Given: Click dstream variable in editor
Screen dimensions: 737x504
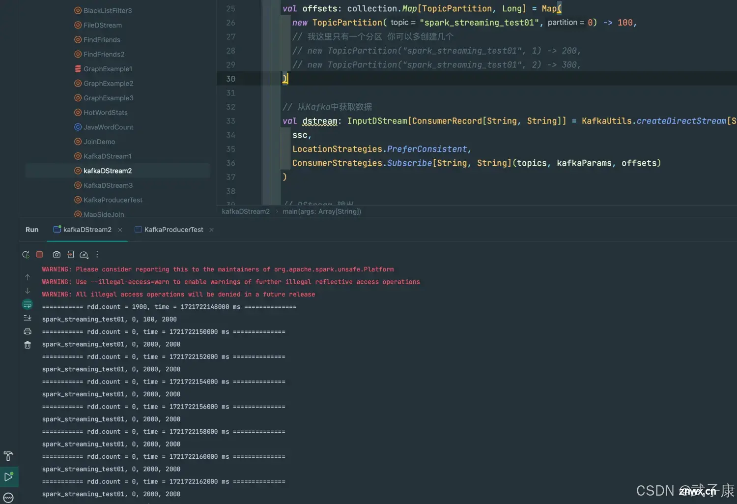Looking at the screenshot, I should click(320, 121).
